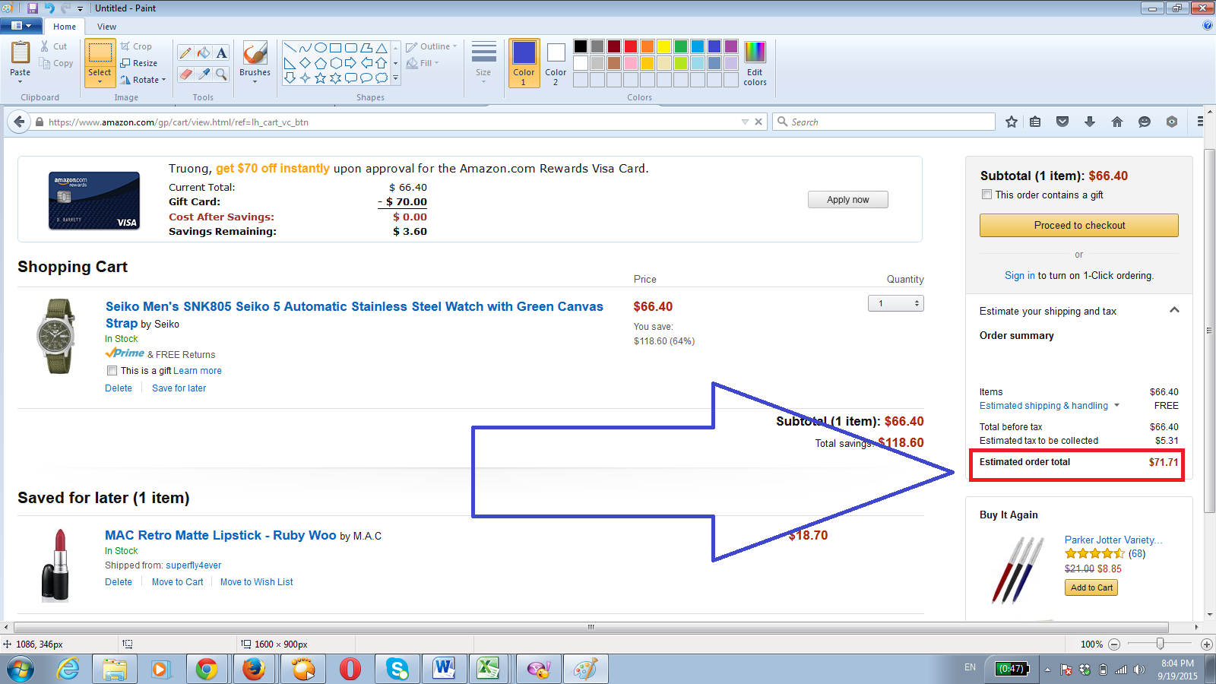Click Learn more gift link

198,371
